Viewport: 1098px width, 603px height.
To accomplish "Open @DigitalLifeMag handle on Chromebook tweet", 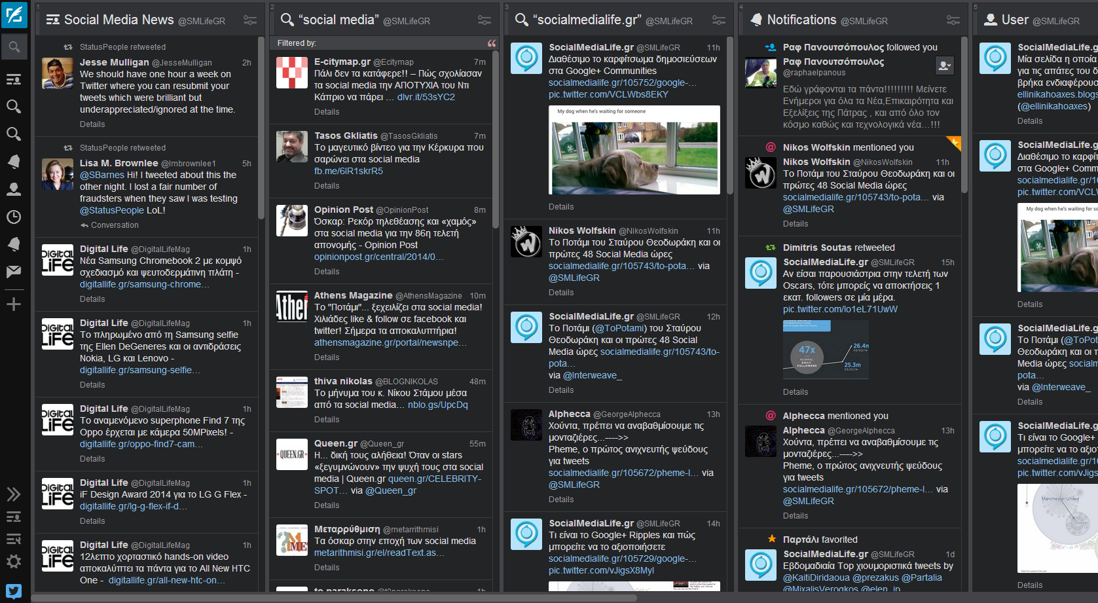I will 160,249.
